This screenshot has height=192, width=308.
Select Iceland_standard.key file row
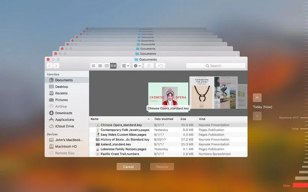coord(168,144)
